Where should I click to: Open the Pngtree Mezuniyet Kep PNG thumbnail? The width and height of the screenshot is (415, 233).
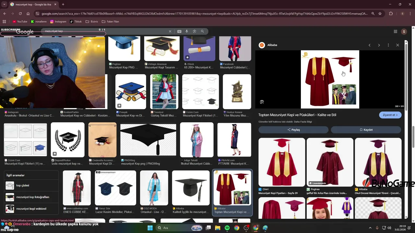(124, 49)
